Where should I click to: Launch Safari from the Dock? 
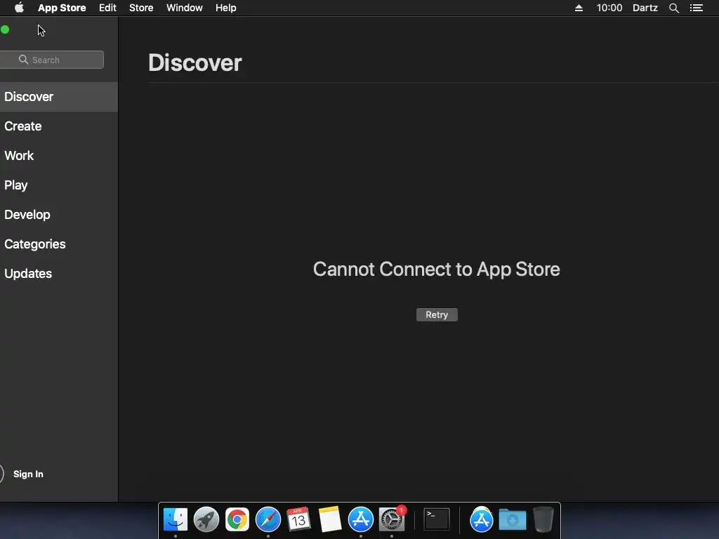click(x=268, y=519)
